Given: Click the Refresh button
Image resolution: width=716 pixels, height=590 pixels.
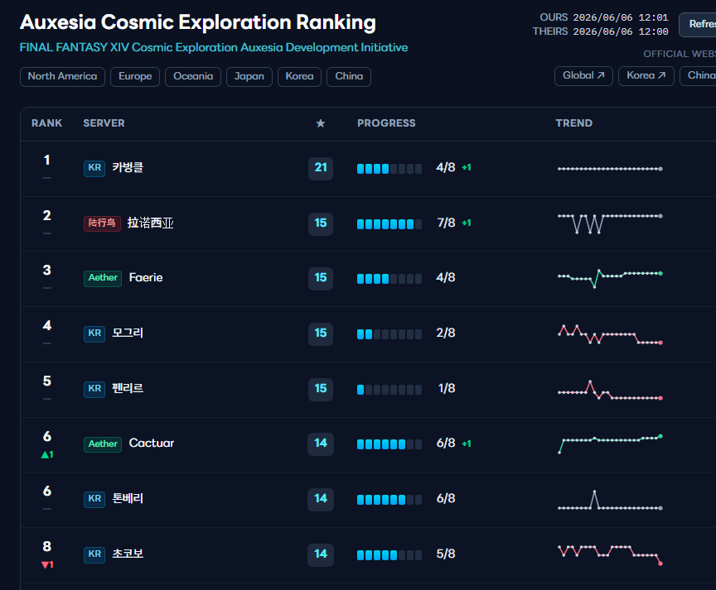Looking at the screenshot, I should tap(698, 25).
